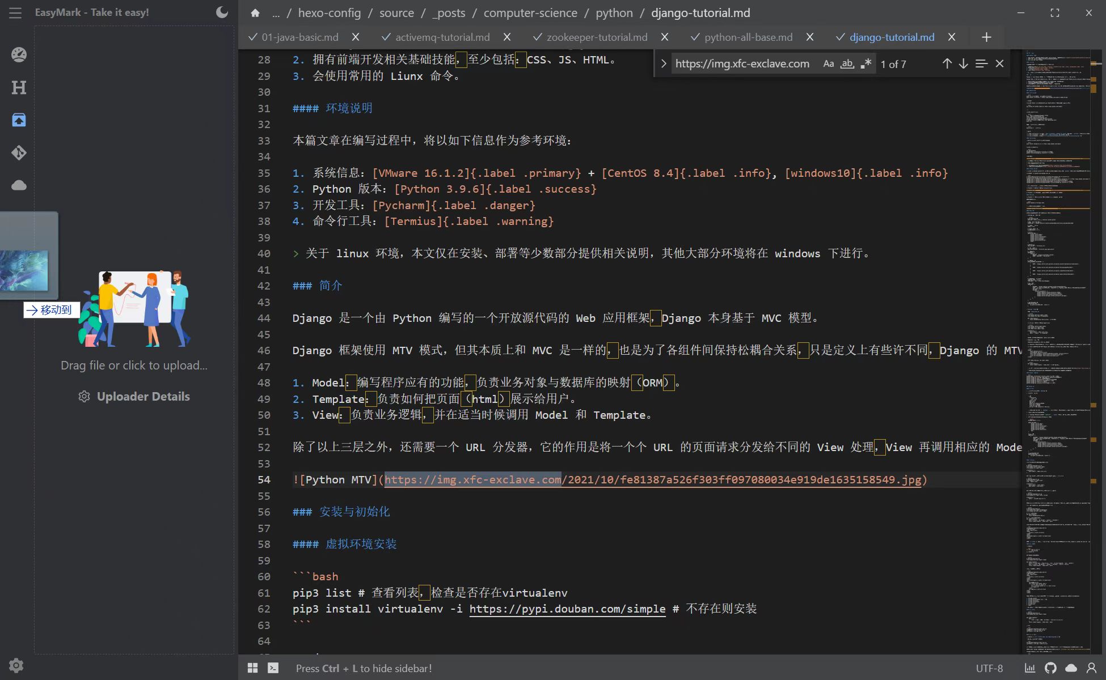Close the django-tutorial.md tab
This screenshot has width=1106, height=680.
952,37
